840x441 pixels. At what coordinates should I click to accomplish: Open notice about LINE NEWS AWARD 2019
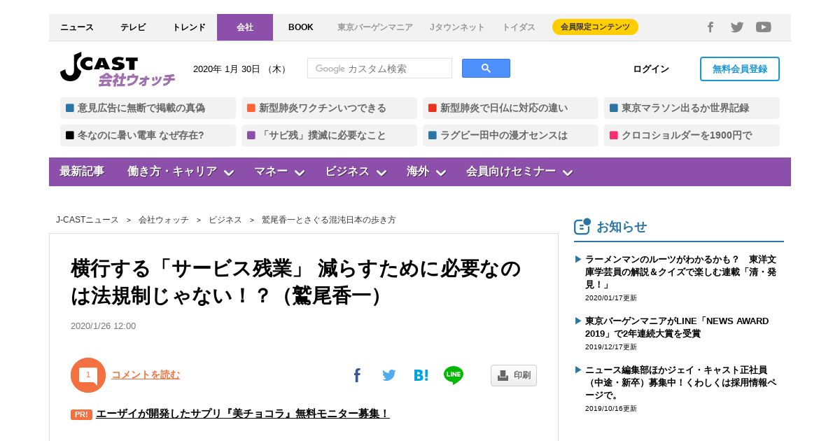click(677, 327)
